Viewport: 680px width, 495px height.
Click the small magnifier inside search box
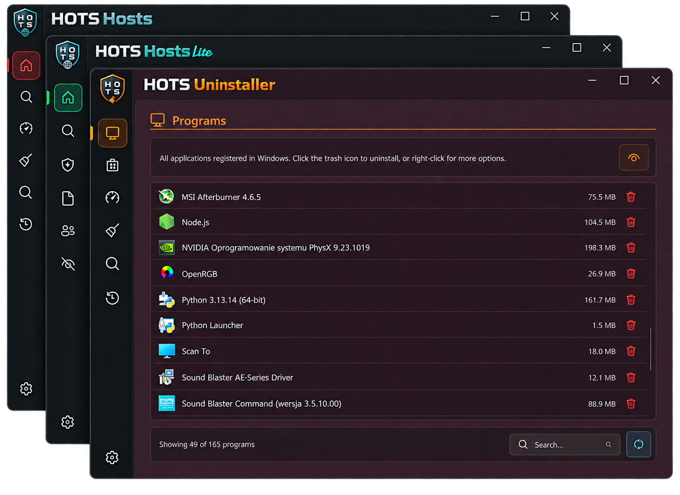[608, 445]
